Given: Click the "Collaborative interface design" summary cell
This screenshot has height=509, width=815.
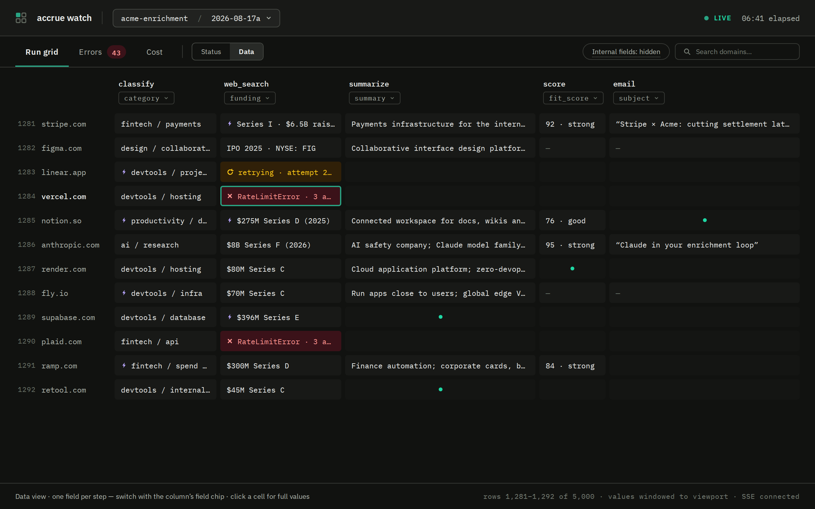Looking at the screenshot, I should [440, 148].
